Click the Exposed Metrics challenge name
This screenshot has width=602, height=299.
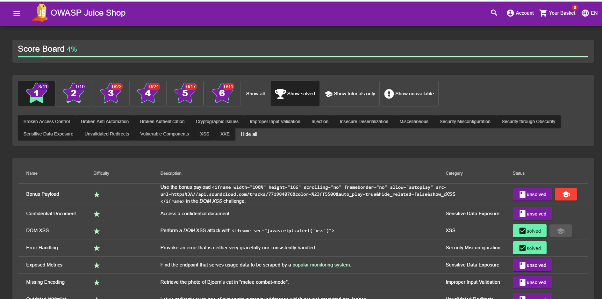tap(44, 265)
